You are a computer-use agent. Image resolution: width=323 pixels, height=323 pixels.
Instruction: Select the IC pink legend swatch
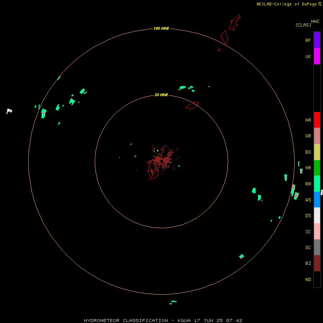317,231
